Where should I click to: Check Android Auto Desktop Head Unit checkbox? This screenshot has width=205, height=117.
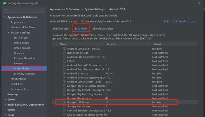click(65, 69)
